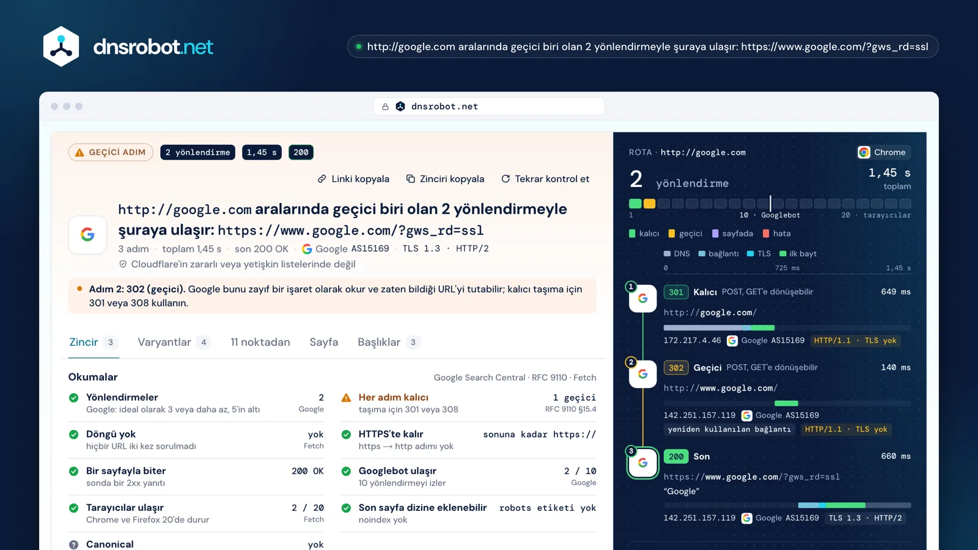
Task: Click the '1,45 s' badge near header
Action: coord(262,152)
